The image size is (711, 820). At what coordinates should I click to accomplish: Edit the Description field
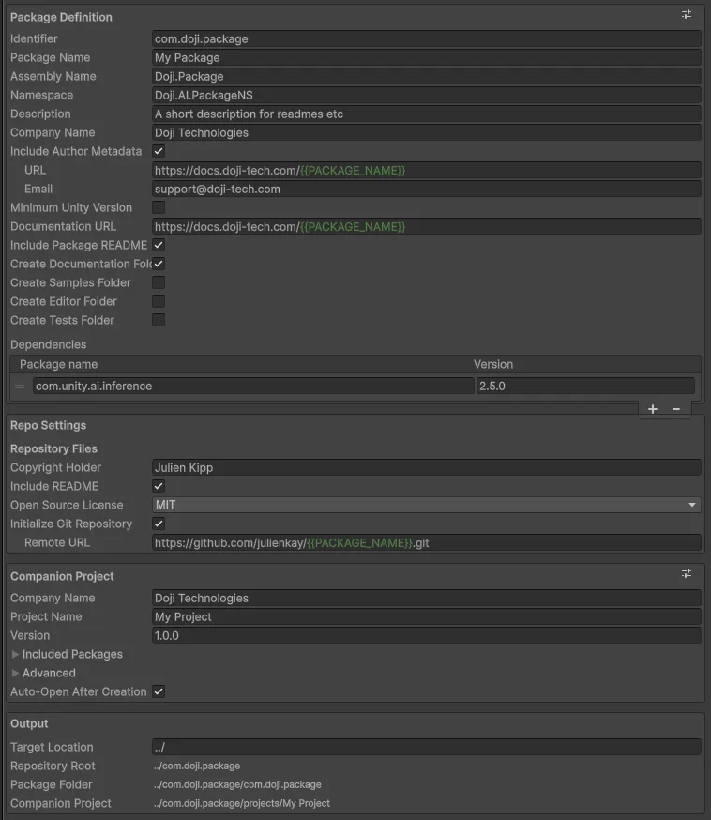(427, 114)
